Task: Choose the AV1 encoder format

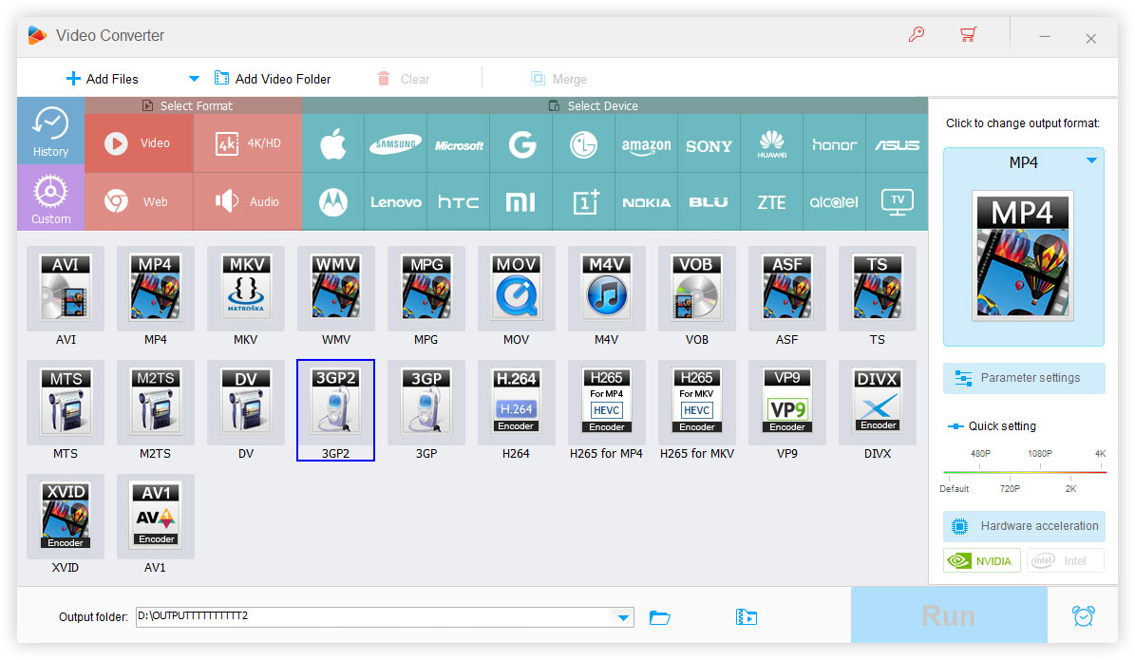Action: coord(156,517)
